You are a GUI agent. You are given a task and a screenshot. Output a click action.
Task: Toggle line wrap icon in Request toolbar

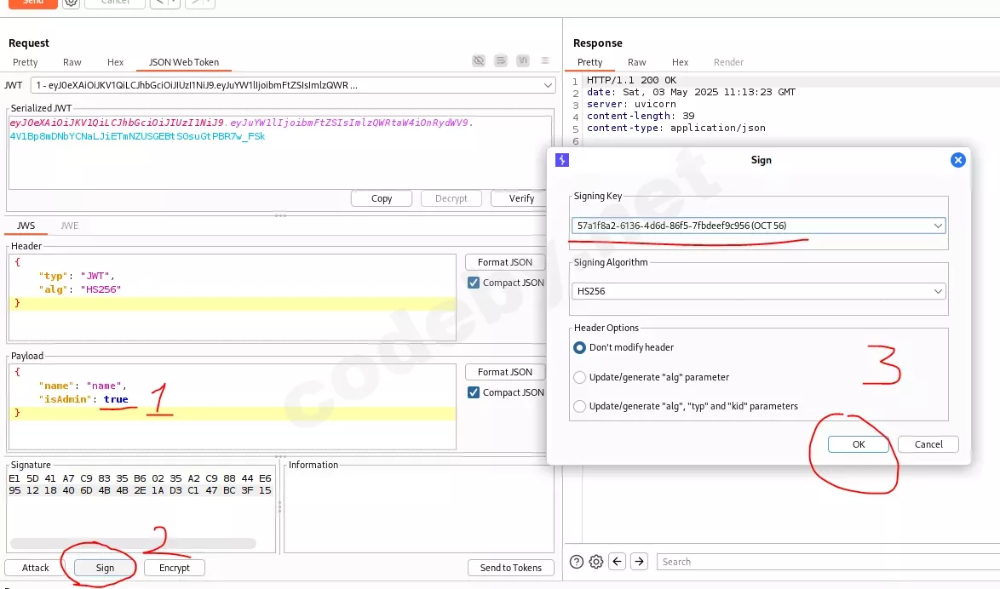point(501,60)
